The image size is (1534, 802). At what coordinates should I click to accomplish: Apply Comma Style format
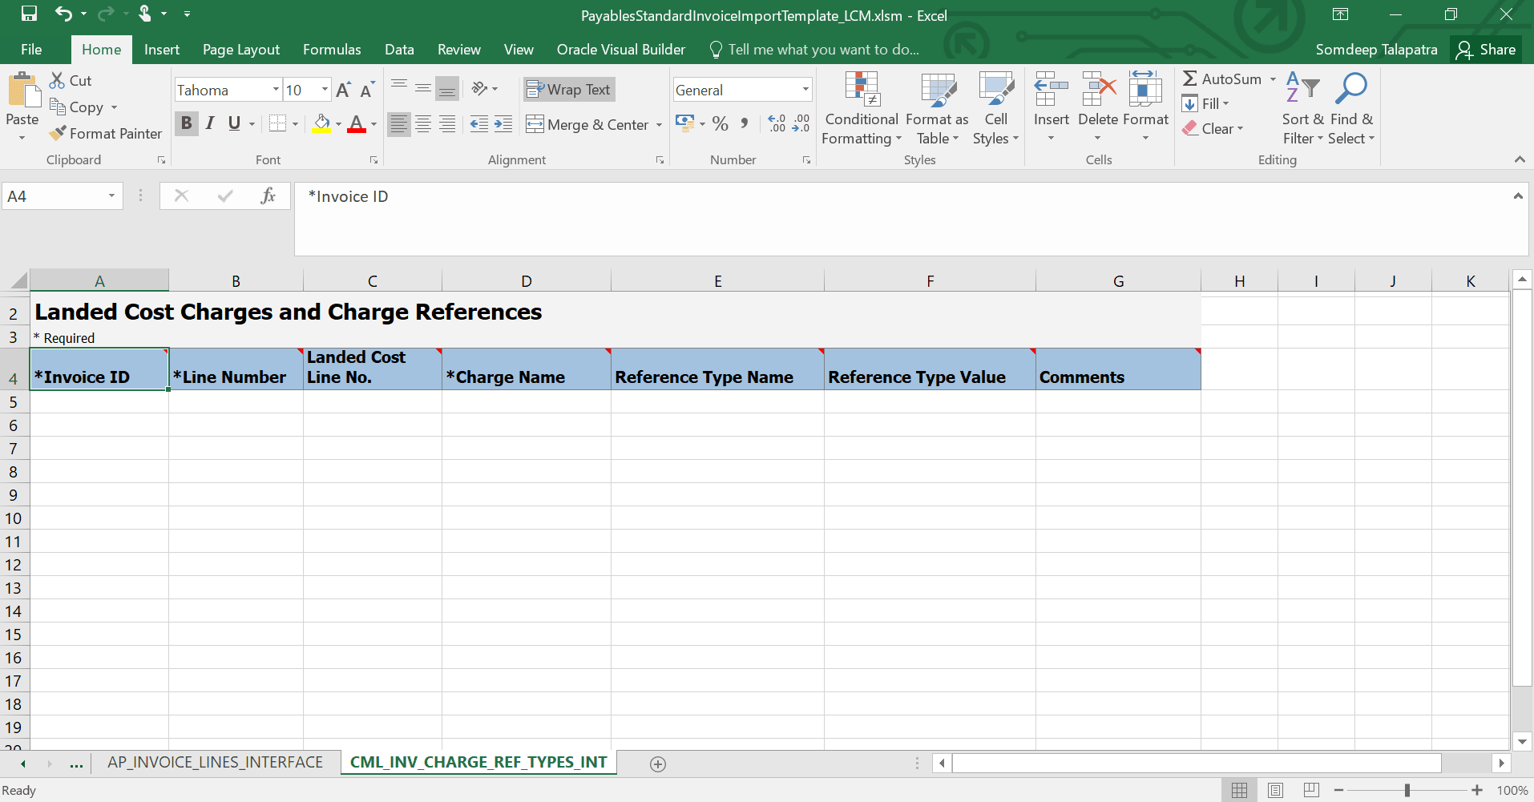pos(745,123)
